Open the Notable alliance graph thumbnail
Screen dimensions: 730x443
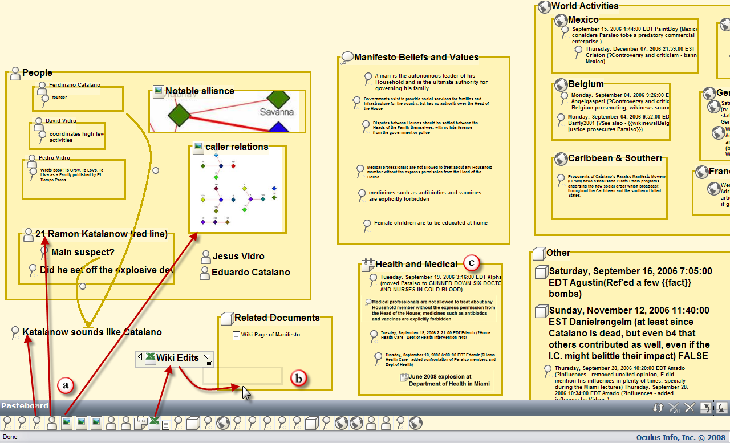click(x=225, y=113)
